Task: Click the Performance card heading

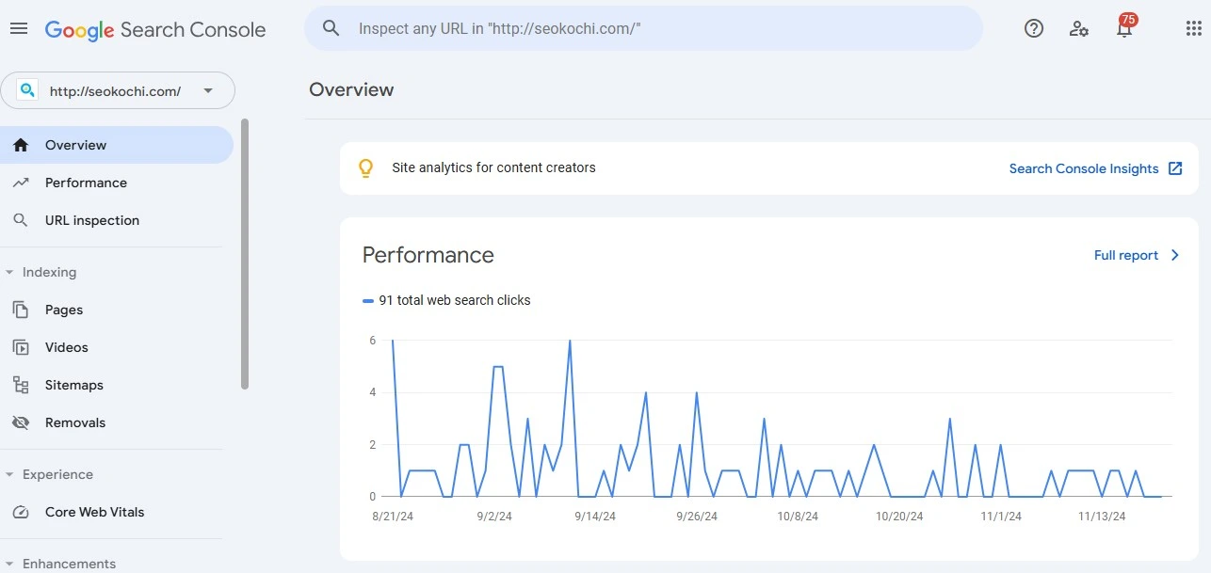Action: (428, 255)
